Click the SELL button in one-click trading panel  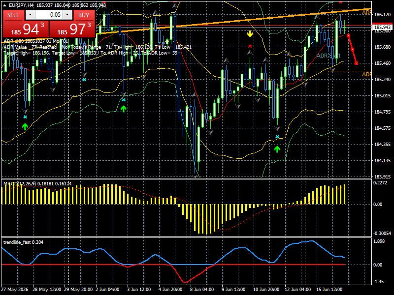(13, 15)
